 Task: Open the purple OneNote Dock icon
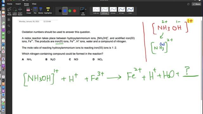(x=3, y=30)
